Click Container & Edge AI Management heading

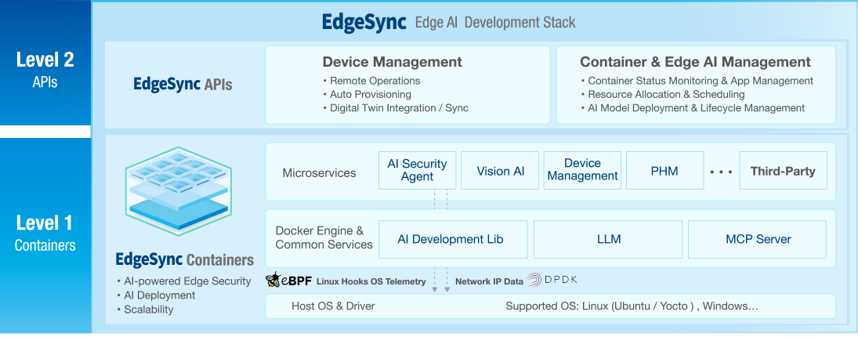(x=695, y=62)
